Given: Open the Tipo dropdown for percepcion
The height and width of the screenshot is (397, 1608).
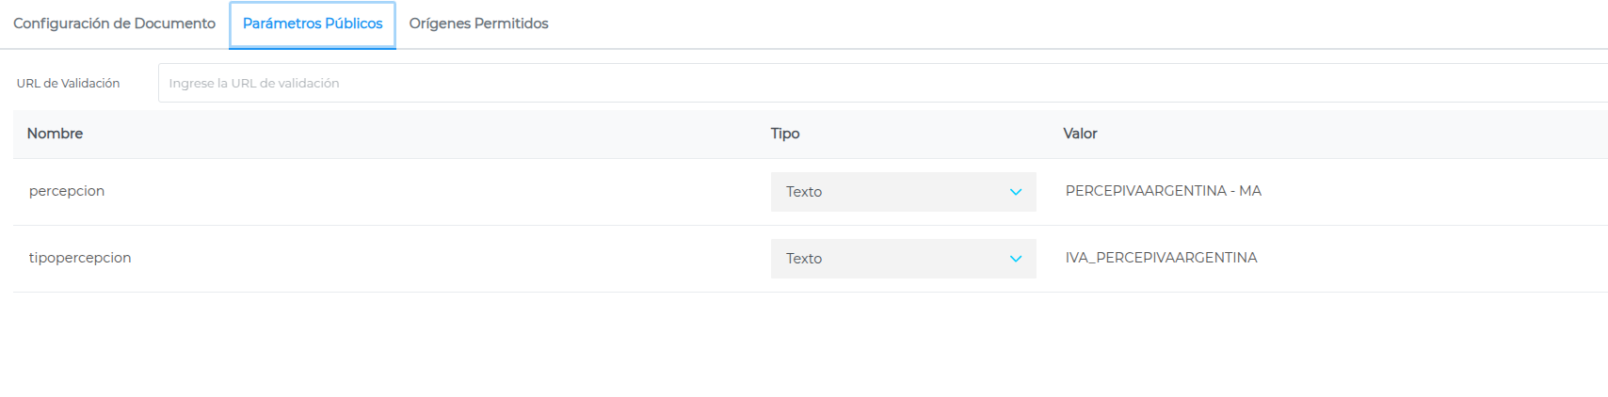Looking at the screenshot, I should 903,192.
